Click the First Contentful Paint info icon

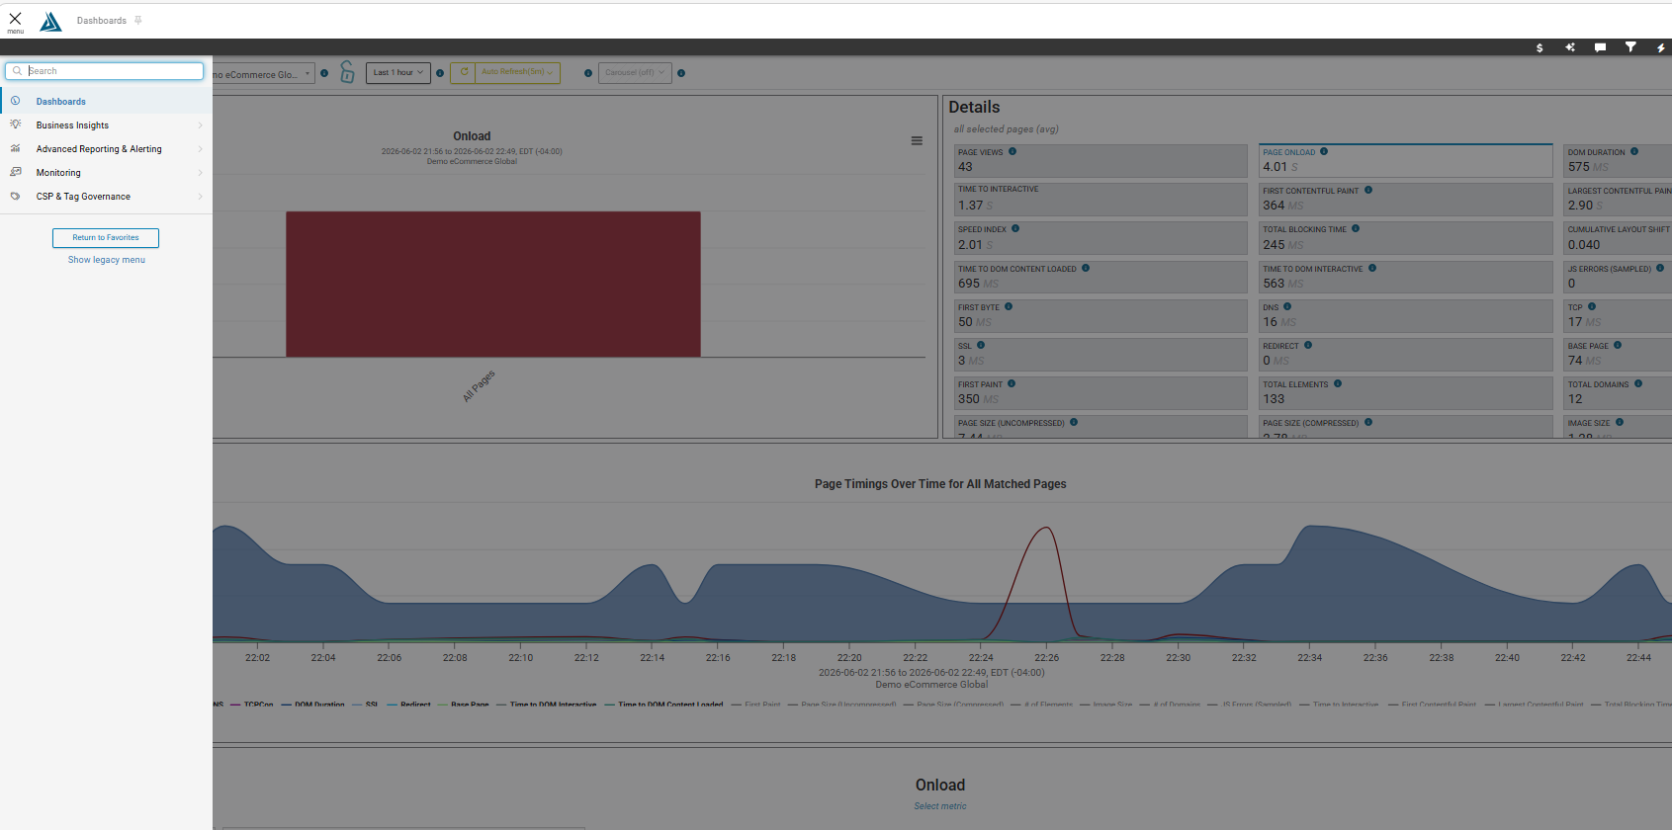pyautogui.click(x=1368, y=190)
